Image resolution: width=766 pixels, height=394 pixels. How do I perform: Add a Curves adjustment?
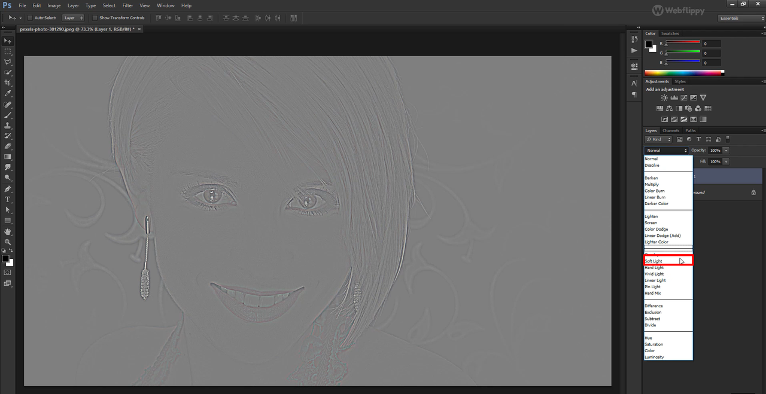(683, 97)
